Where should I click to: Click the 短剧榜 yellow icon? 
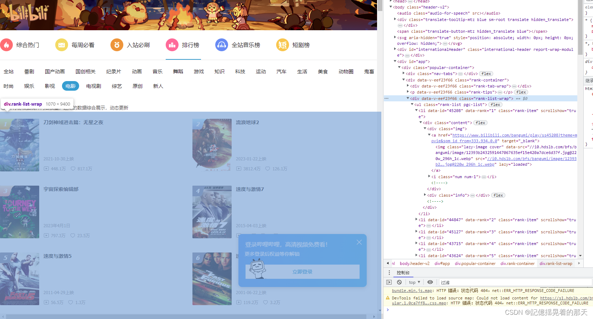tap(283, 45)
